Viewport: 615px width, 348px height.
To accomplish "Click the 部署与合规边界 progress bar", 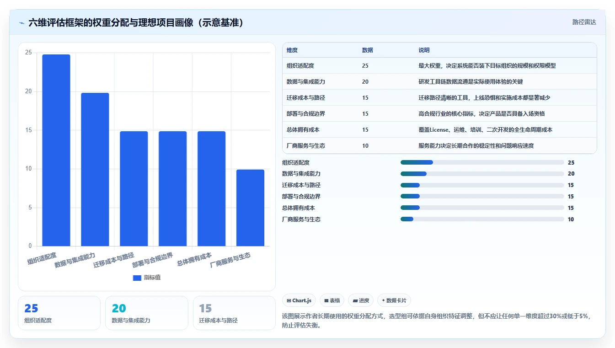I will [x=482, y=197].
